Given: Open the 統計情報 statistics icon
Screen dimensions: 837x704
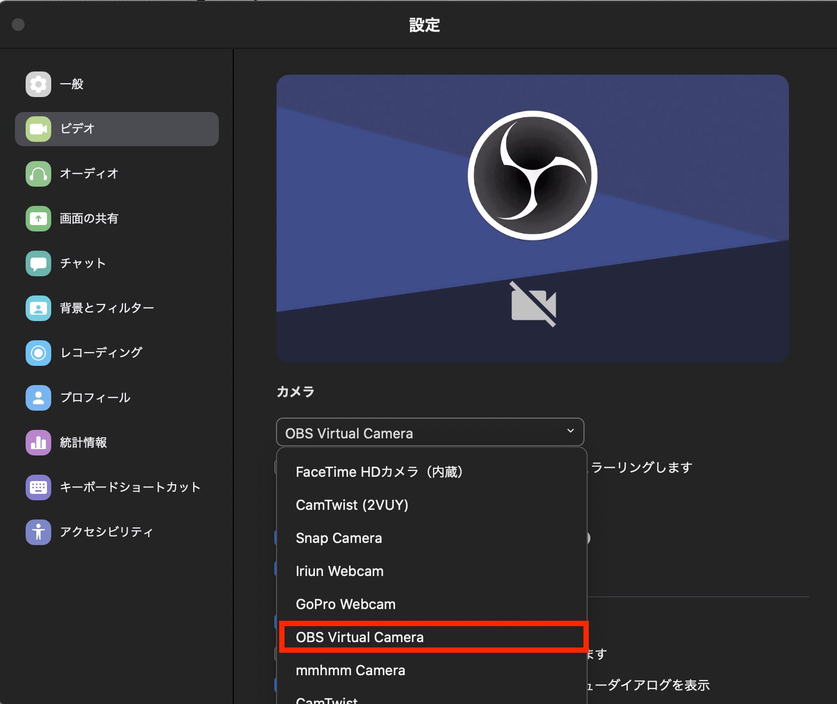Looking at the screenshot, I should pos(38,443).
